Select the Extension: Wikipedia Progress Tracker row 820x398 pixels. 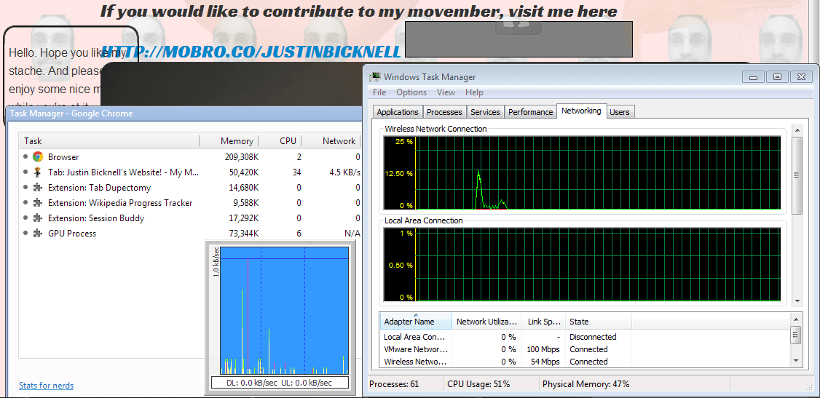coord(190,203)
